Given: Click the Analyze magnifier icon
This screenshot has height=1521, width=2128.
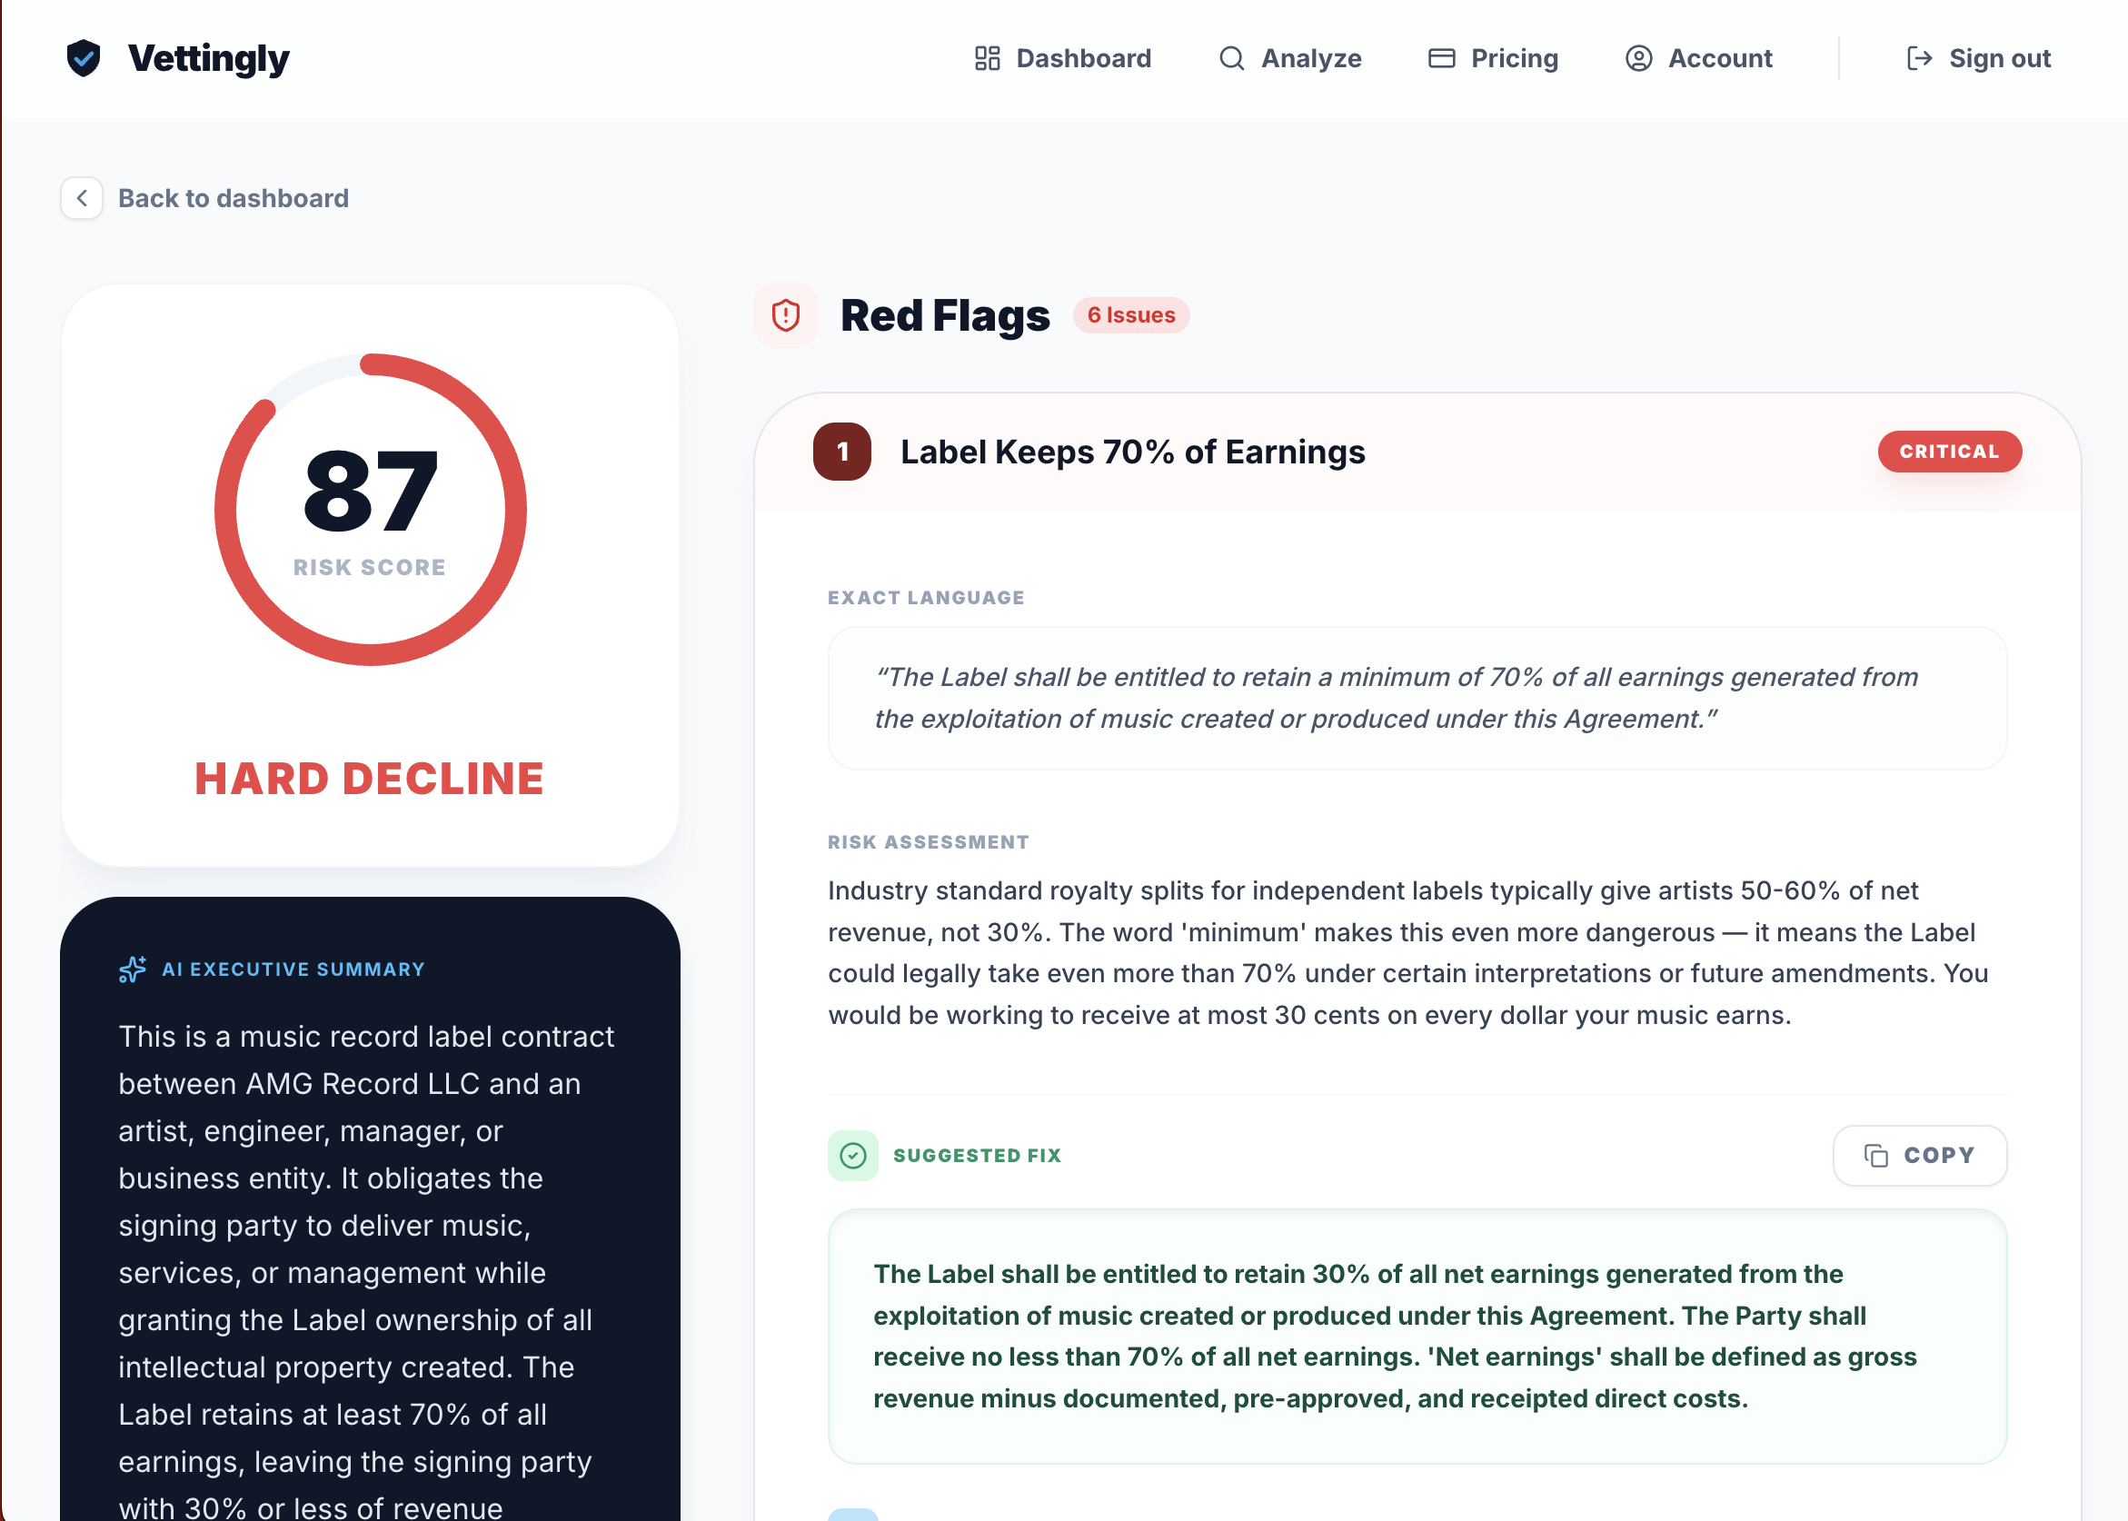Looking at the screenshot, I should tap(1230, 58).
